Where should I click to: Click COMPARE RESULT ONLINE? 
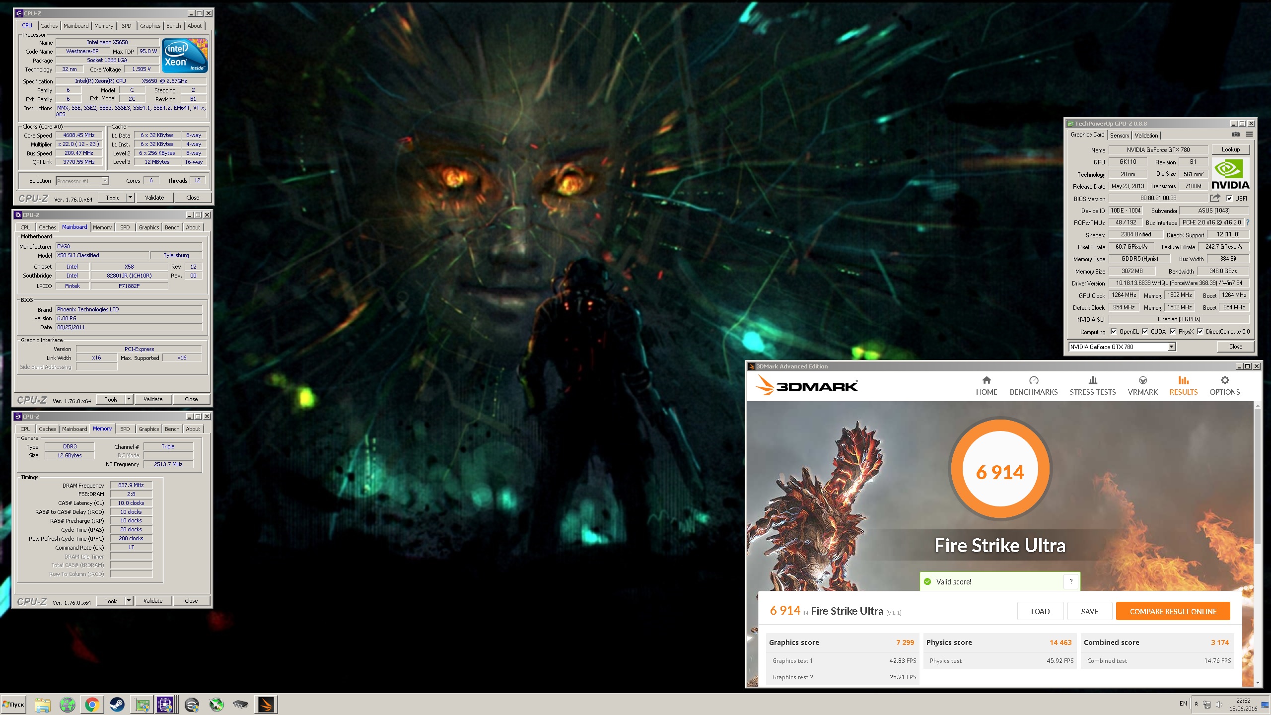(1173, 611)
